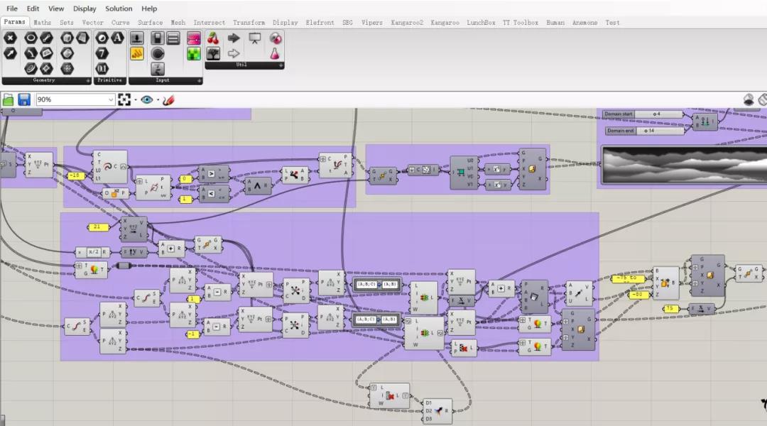Viewport: 767px width, 426px height.
Task: Pick the number 7 integer parameter icon
Action: 102,53
